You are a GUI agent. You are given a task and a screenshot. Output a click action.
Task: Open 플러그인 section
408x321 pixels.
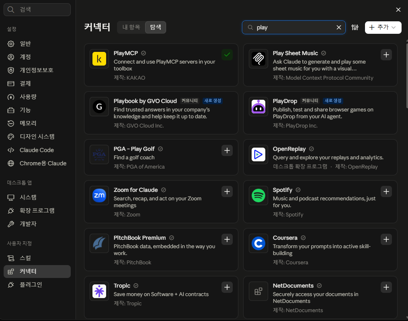pyautogui.click(x=37, y=285)
